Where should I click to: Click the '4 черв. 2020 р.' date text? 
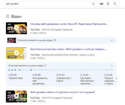[x=39, y=33]
